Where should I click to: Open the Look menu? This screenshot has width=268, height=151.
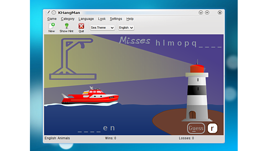(102, 19)
